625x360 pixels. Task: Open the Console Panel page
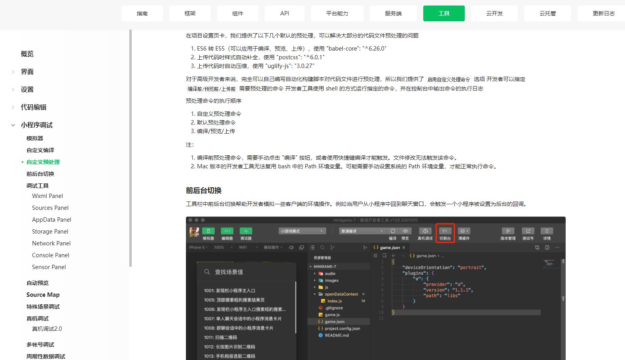51,255
